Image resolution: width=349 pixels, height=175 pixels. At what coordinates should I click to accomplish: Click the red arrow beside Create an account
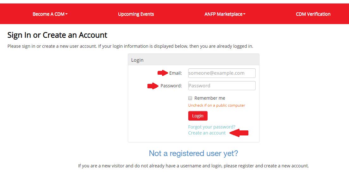239,133
